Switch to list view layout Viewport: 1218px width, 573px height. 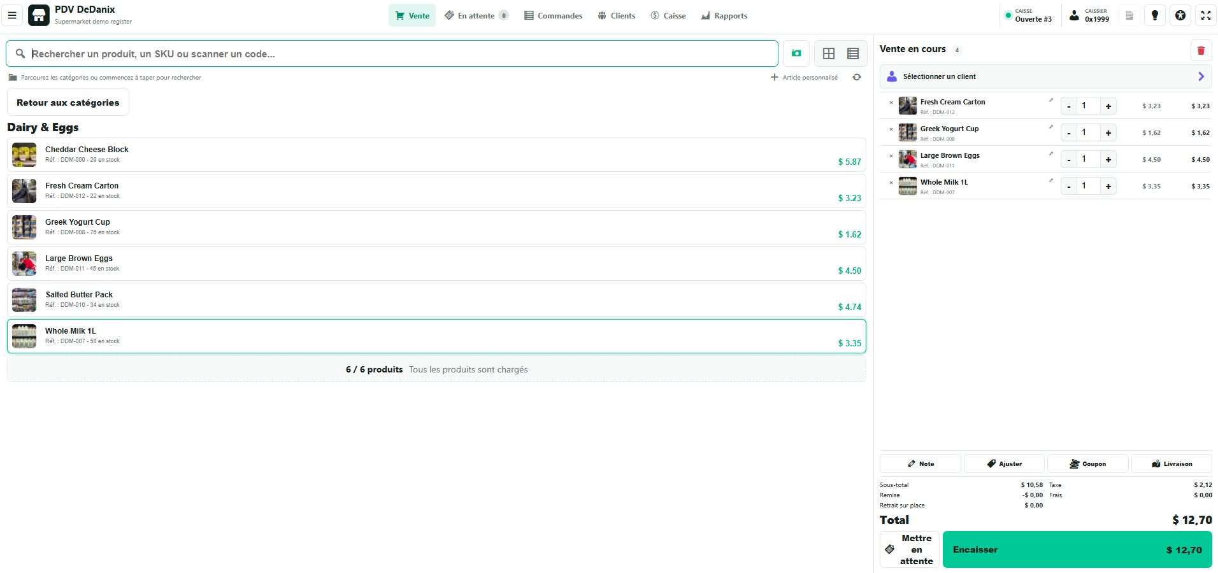(x=853, y=53)
